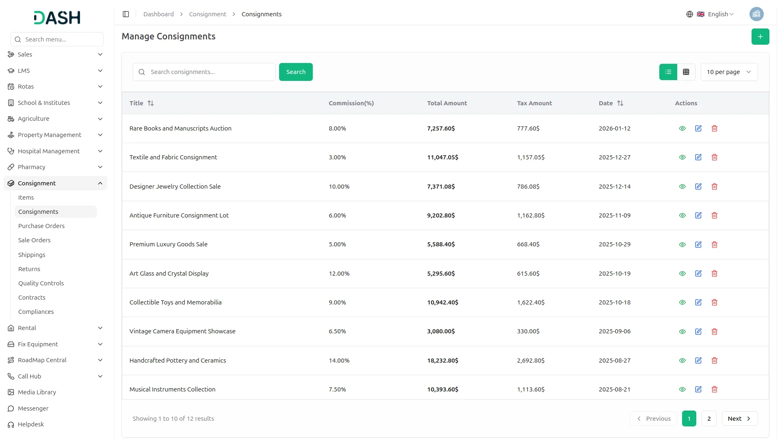The image size is (780, 439).
Task: Select the LMS module icon in sidebar
Action: click(x=11, y=70)
